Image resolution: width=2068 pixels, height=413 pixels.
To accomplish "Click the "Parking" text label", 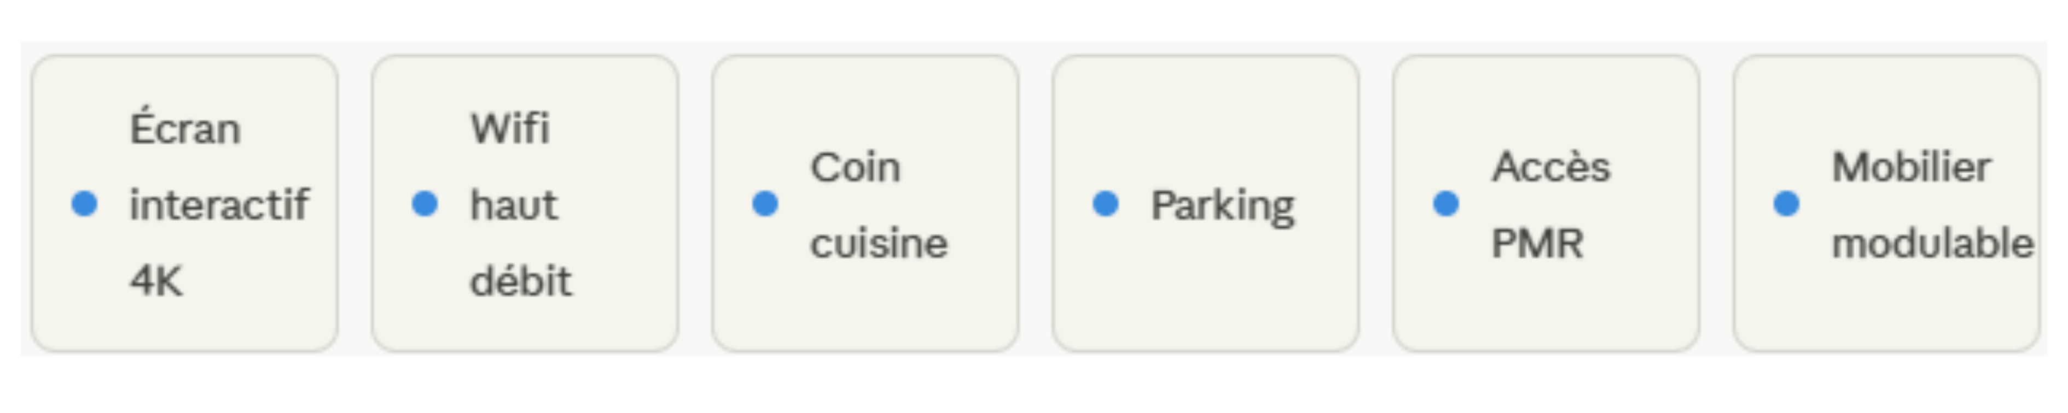I will [1222, 206].
